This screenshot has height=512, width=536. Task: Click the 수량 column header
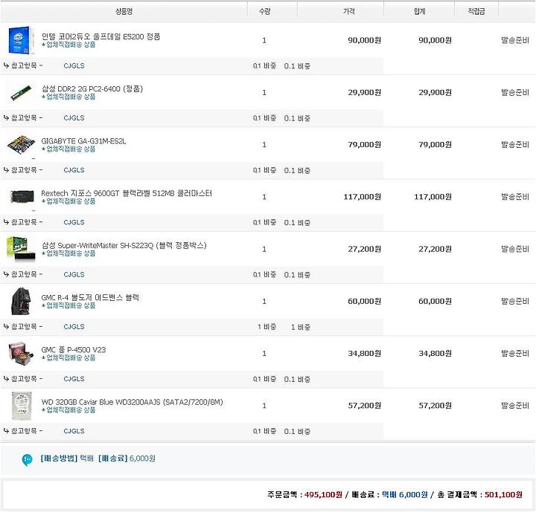tap(264, 12)
